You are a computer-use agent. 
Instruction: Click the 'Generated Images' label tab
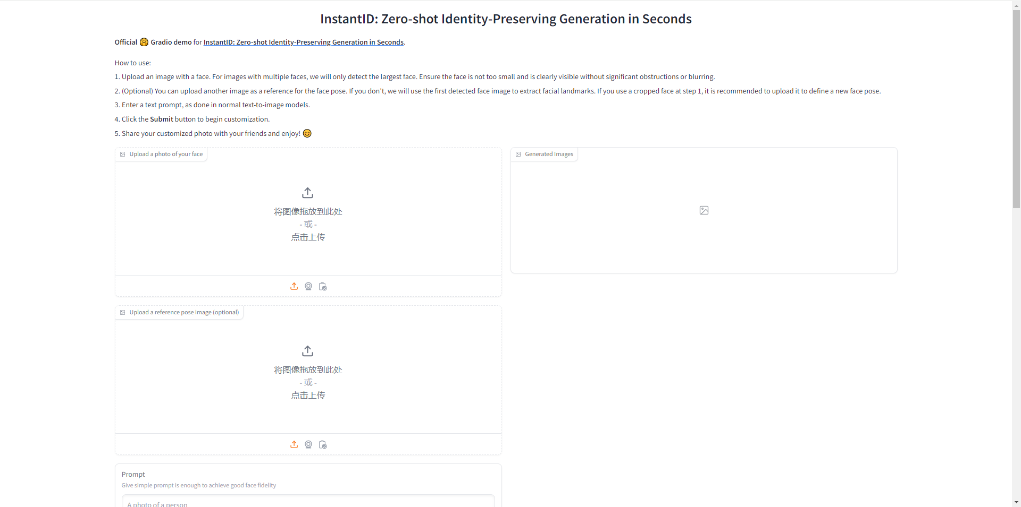(x=545, y=154)
